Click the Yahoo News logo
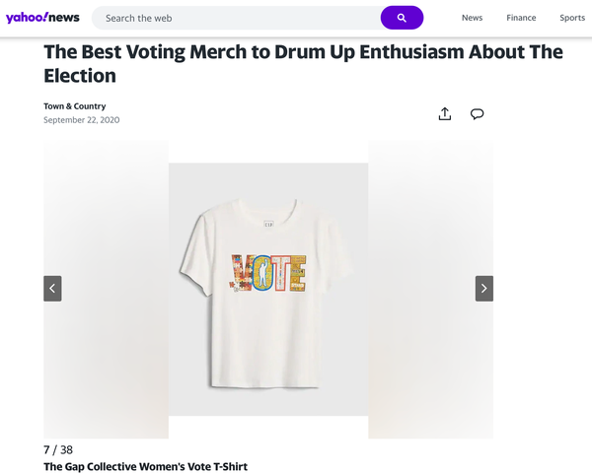Screen dimensions: 592x474 [x=42, y=18]
